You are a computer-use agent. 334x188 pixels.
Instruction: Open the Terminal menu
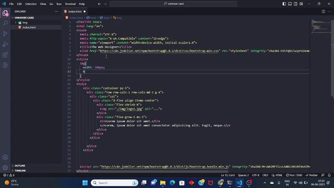point(70,4)
